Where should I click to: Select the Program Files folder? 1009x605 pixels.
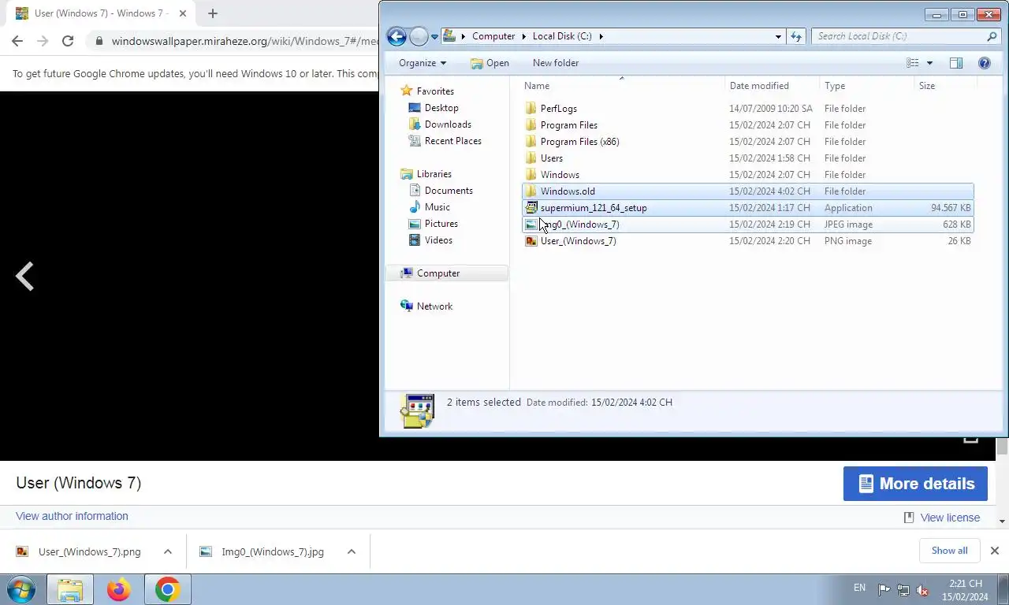pyautogui.click(x=747, y=125)
